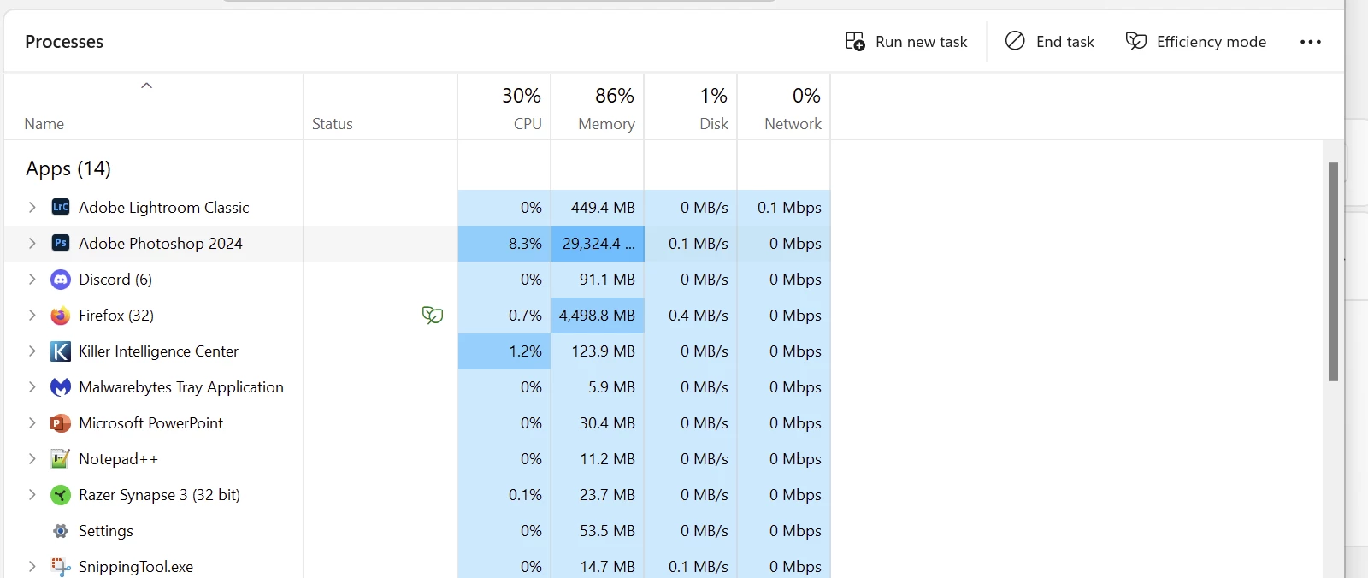Sort processes by the Name column
Screen dimensions: 1368x578
[154, 106]
